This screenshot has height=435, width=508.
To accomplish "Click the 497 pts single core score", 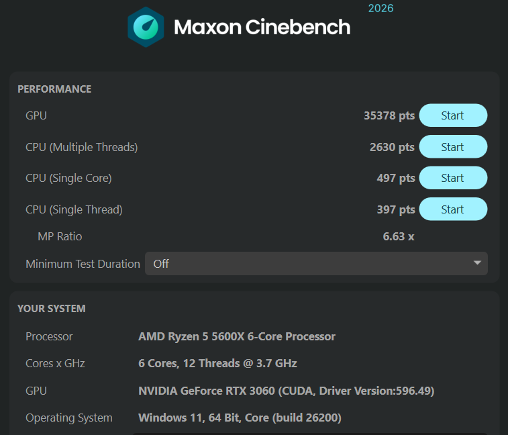I will point(395,179).
